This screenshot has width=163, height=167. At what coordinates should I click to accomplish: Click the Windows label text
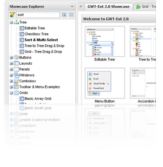[27, 75]
